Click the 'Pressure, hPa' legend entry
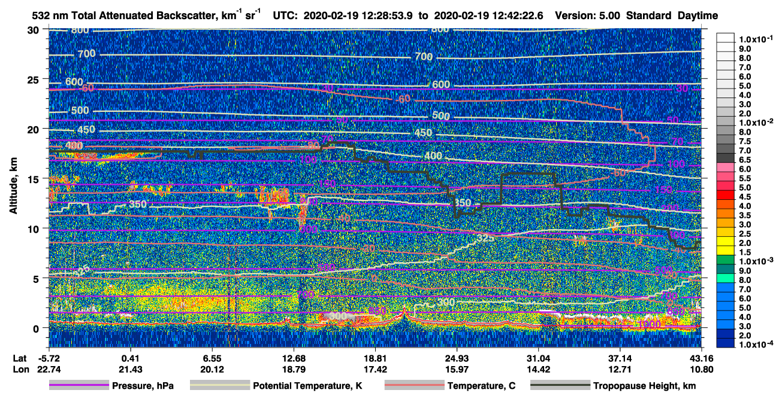The height and width of the screenshot is (399, 779). (143, 386)
